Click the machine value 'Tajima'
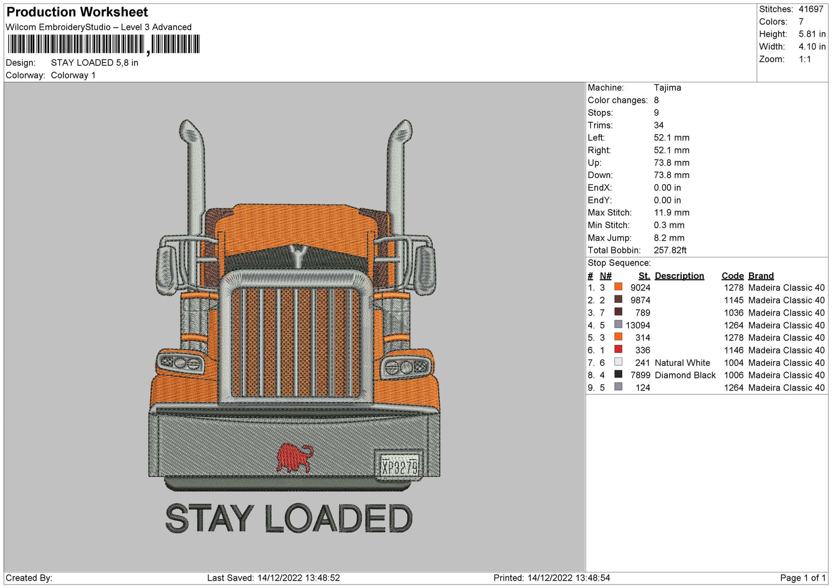The image size is (832, 588). (667, 88)
